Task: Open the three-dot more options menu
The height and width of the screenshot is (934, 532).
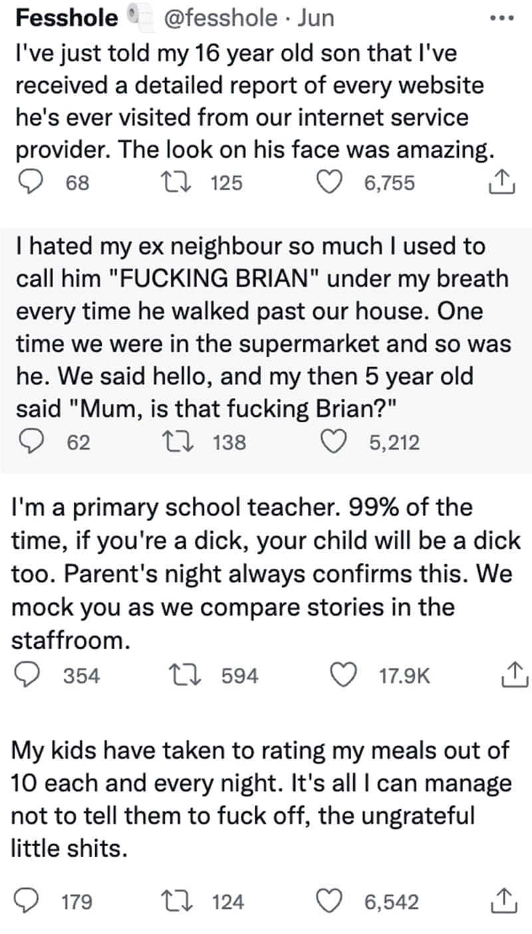Action: [x=502, y=18]
